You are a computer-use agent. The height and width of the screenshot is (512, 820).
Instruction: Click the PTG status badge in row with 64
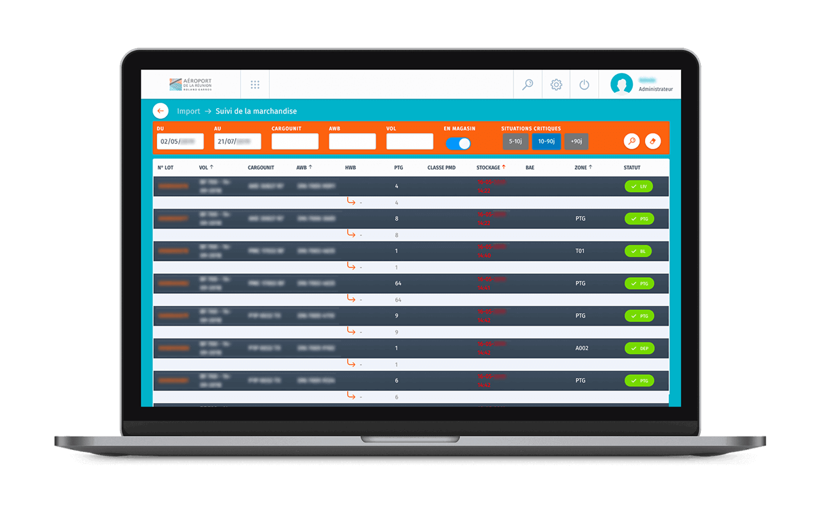coord(639,284)
